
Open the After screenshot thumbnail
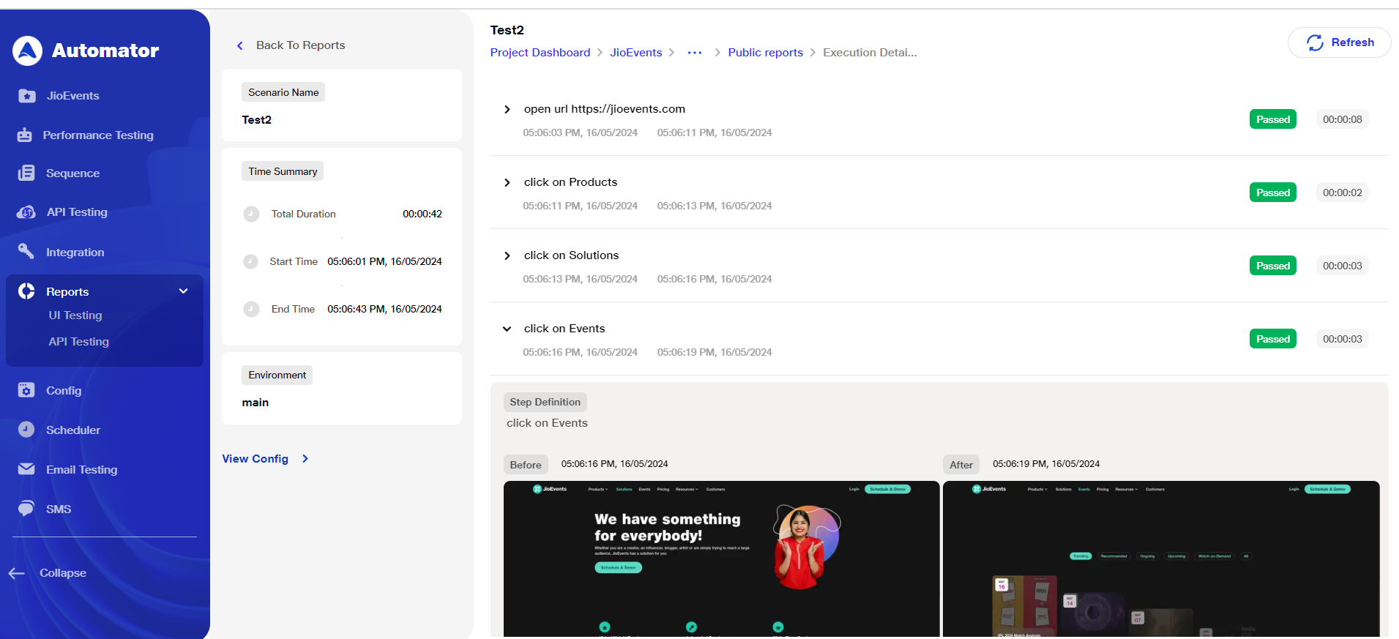click(1161, 558)
